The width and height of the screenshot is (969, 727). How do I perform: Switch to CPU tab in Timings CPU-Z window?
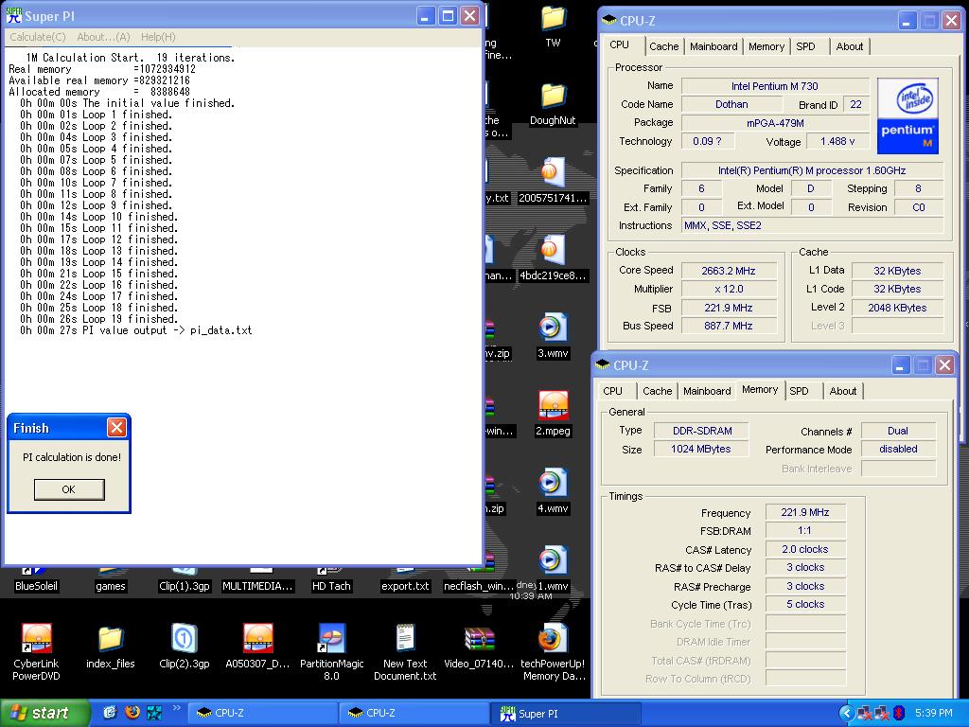pyautogui.click(x=612, y=391)
